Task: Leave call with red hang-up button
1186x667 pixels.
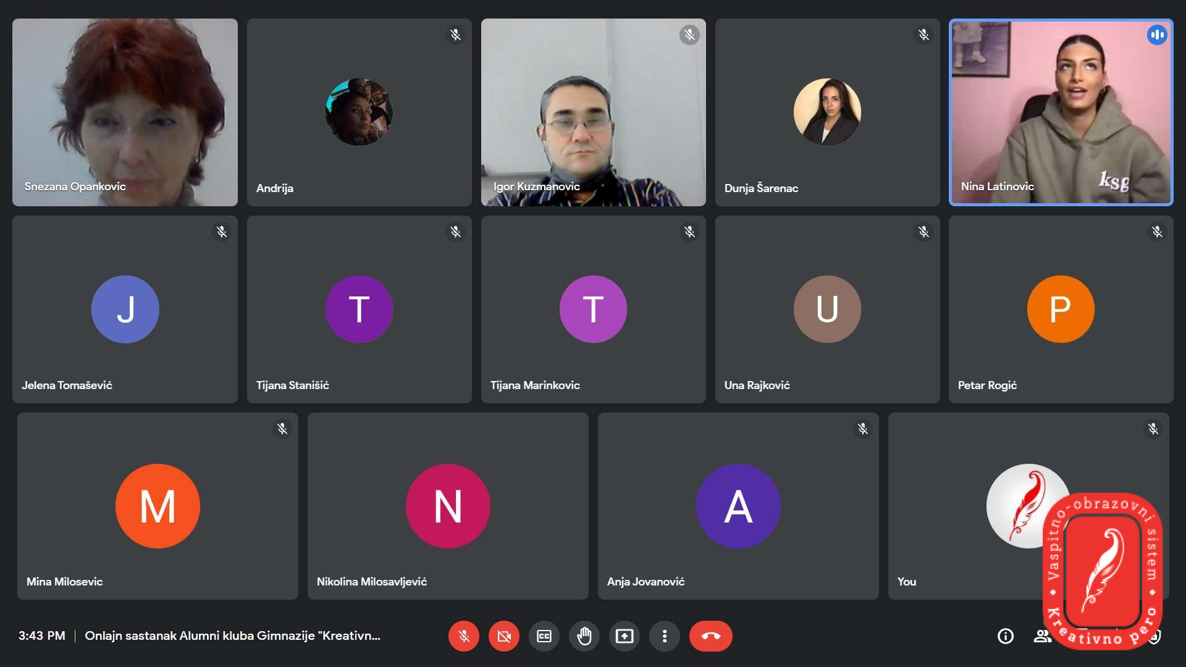Action: coord(711,636)
